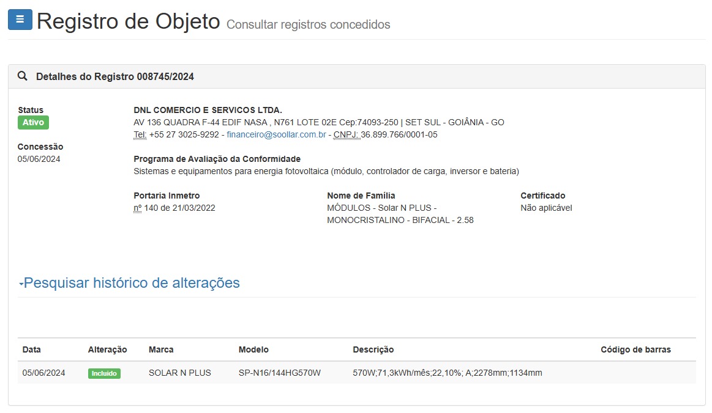Open the blue hamburger menu button
This screenshot has width=712, height=413.
(20, 20)
